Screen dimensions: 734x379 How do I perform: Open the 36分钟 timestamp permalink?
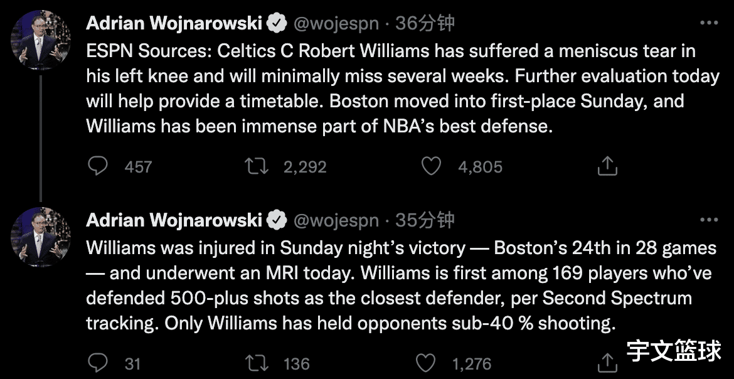coord(425,23)
